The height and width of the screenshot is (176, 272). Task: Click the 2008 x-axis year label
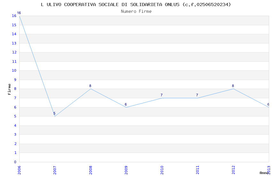click(x=91, y=170)
